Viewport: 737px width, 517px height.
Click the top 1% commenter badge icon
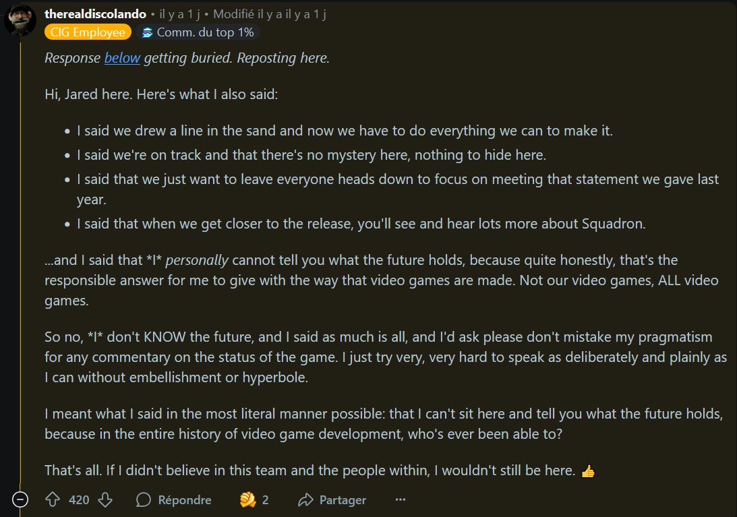pos(148,32)
